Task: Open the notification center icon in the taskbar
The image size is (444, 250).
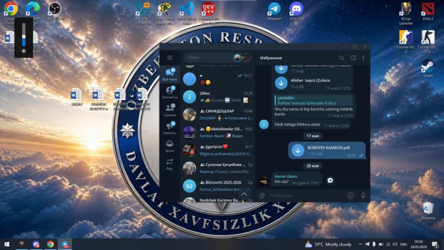Action: 435,244
